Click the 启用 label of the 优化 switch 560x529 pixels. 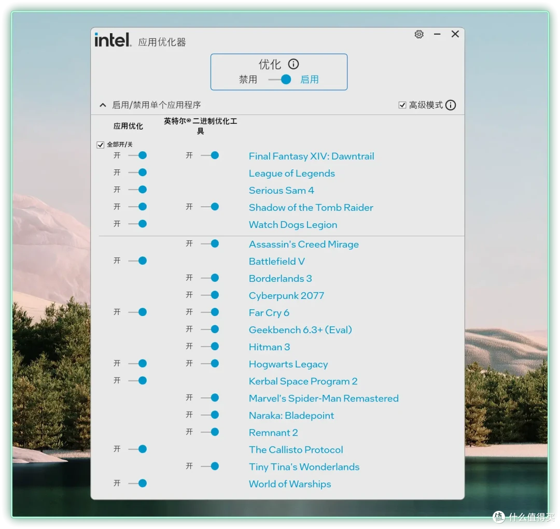coord(309,79)
